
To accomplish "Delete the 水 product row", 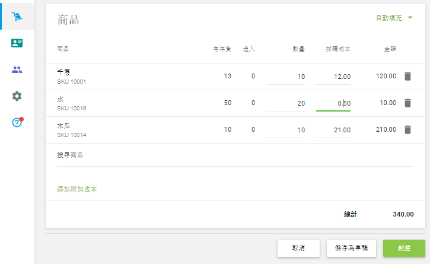I will tap(407, 103).
